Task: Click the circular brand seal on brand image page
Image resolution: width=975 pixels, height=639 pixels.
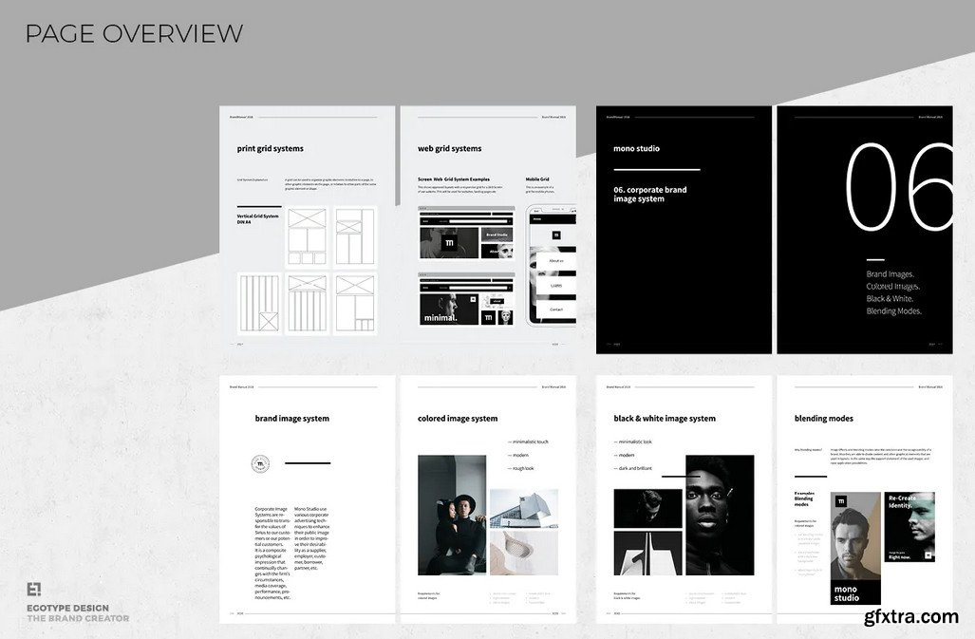Action: [260, 463]
